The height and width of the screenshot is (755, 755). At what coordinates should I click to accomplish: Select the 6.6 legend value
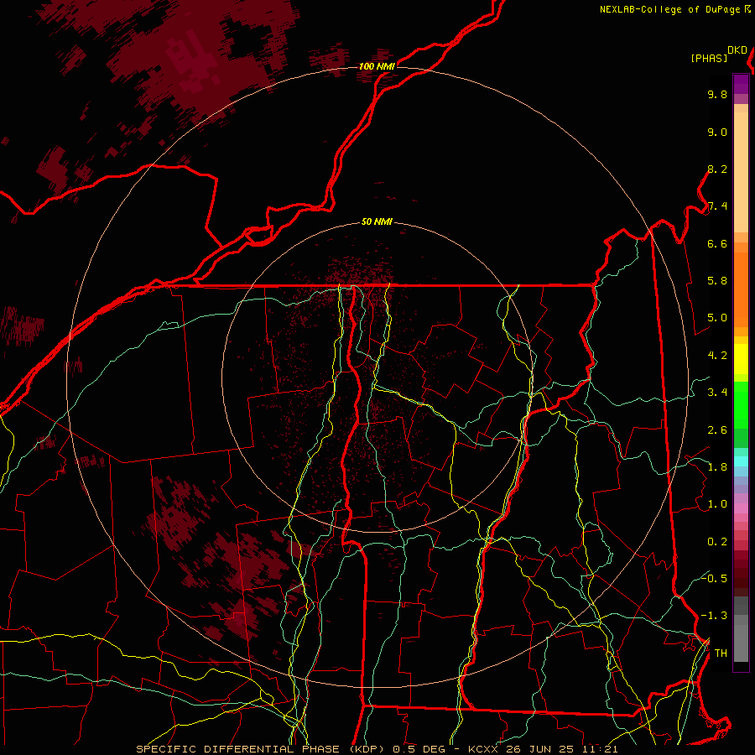(x=717, y=244)
